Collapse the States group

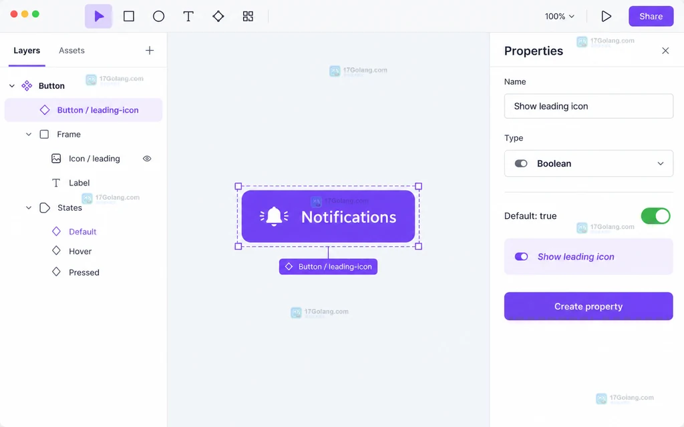(x=28, y=208)
